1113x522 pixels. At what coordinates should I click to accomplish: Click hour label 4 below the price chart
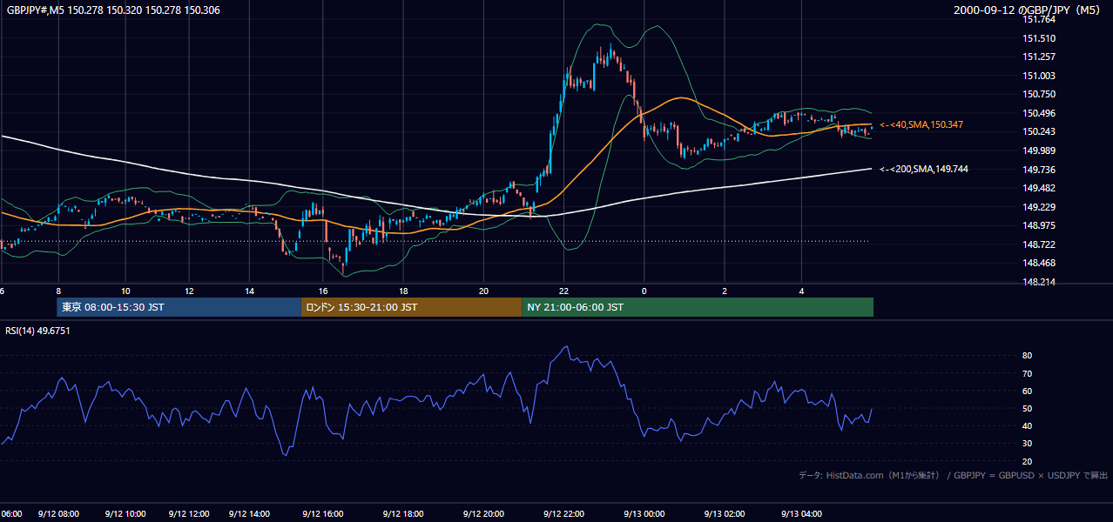801,291
